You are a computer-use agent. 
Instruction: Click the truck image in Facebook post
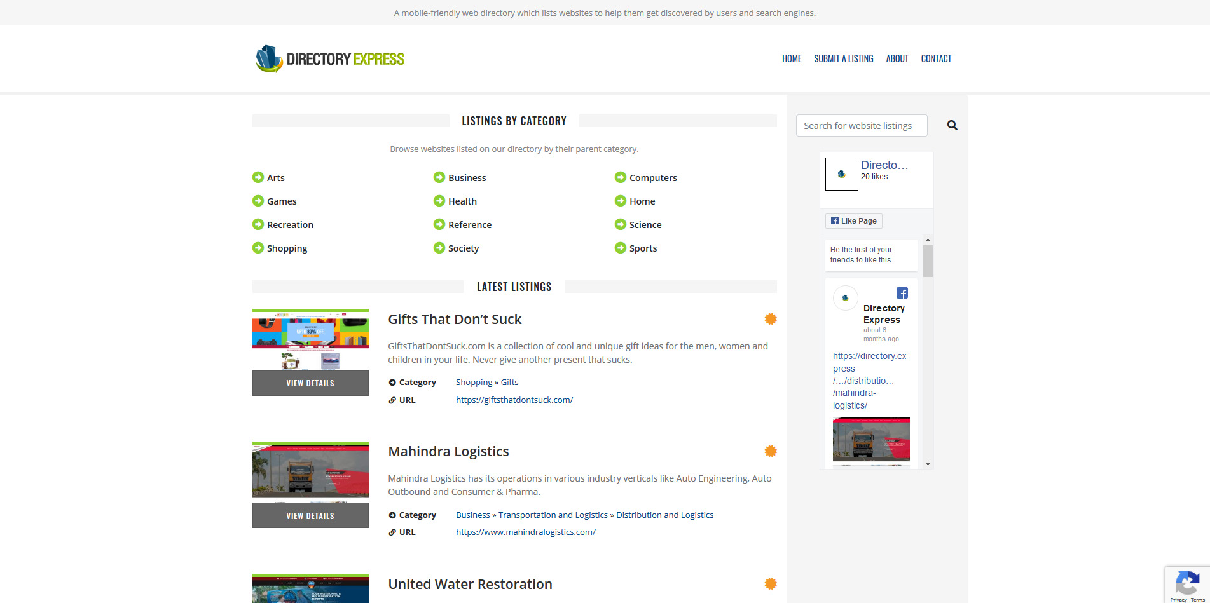coord(871,439)
